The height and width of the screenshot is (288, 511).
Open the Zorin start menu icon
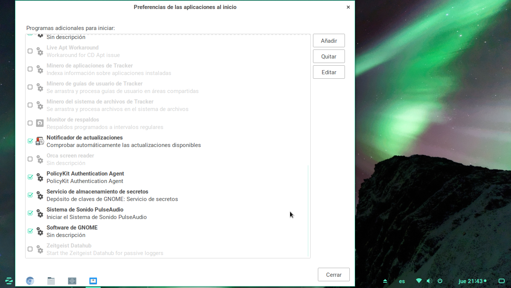coord(9,280)
